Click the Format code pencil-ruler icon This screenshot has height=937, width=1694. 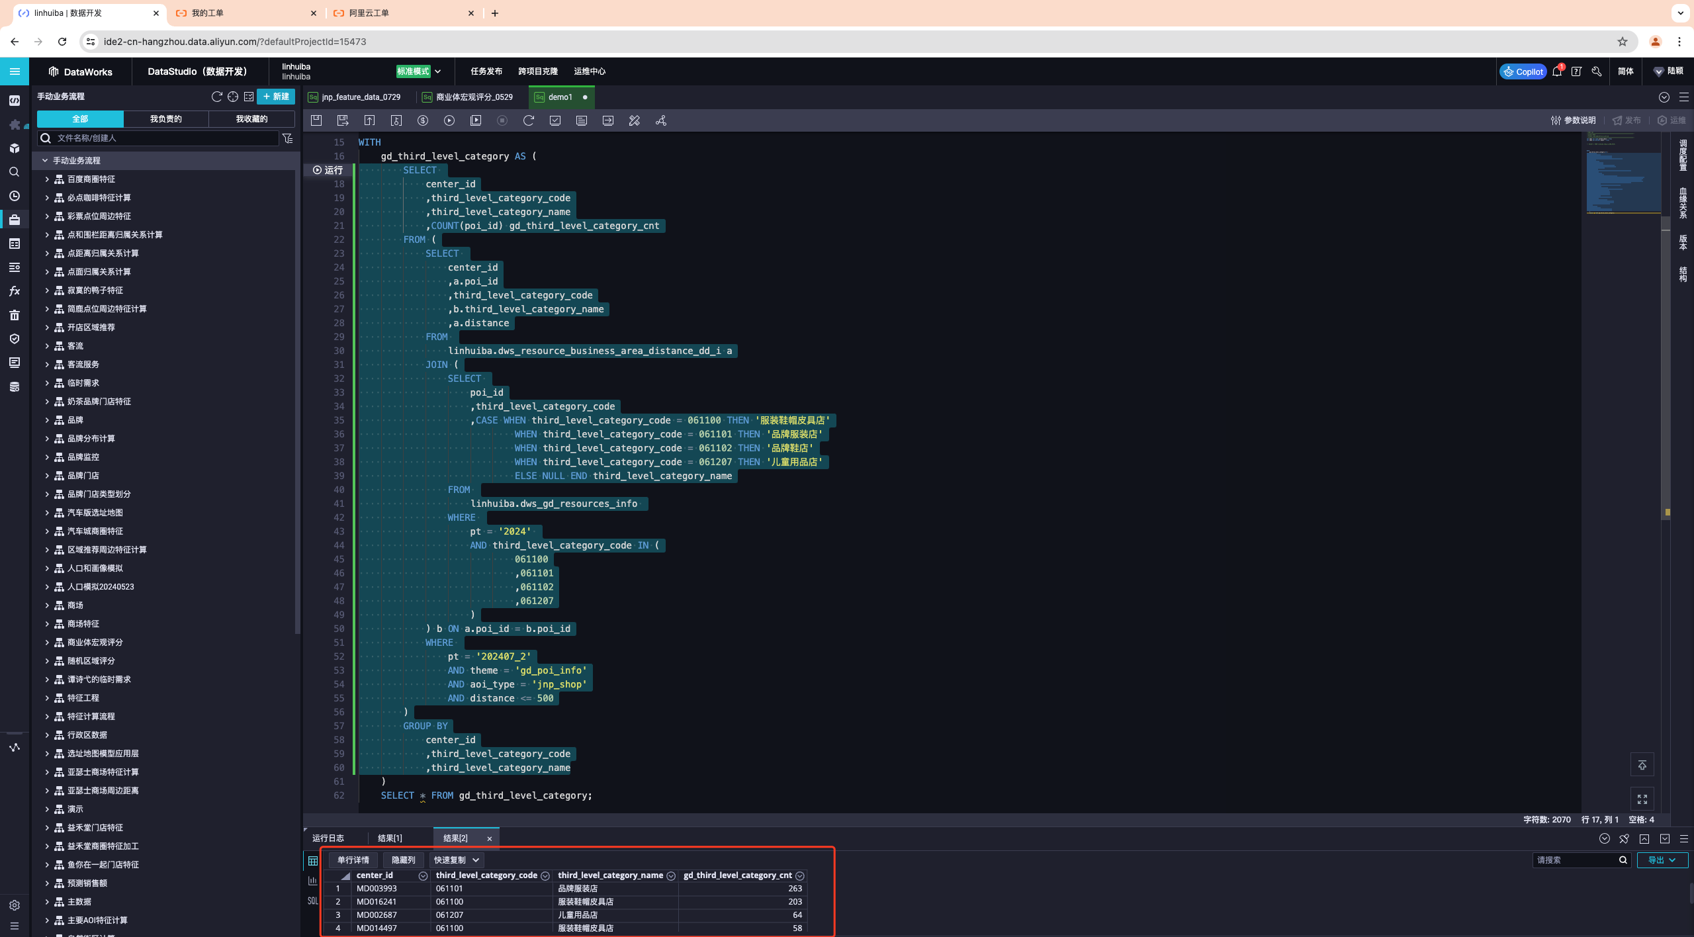635,120
